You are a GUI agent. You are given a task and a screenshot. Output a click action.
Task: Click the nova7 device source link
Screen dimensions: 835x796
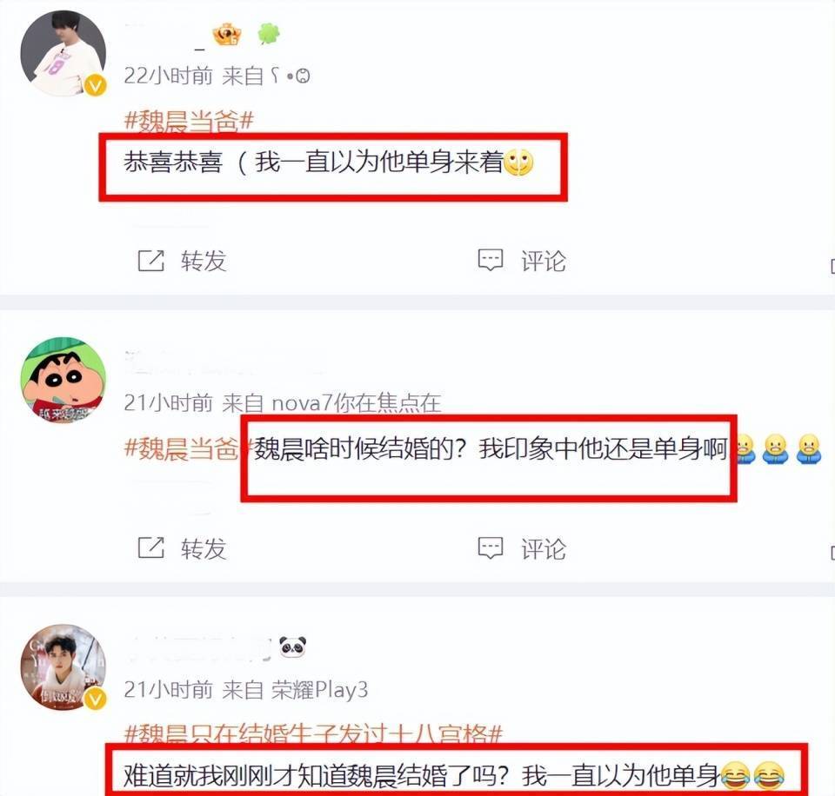(357, 403)
